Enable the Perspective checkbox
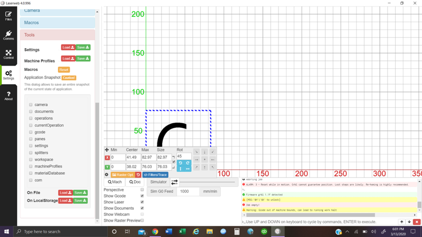422x237 pixels. tap(142, 190)
